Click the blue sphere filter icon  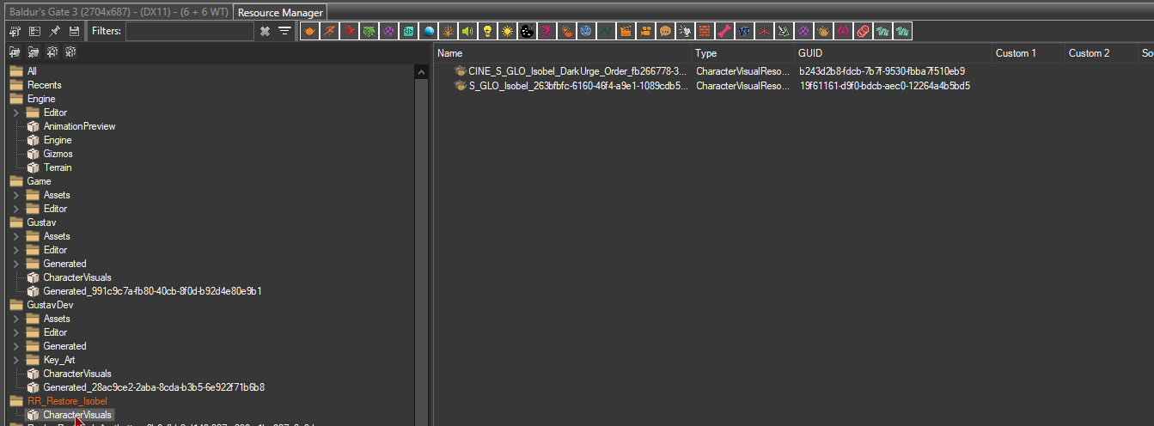tap(429, 31)
